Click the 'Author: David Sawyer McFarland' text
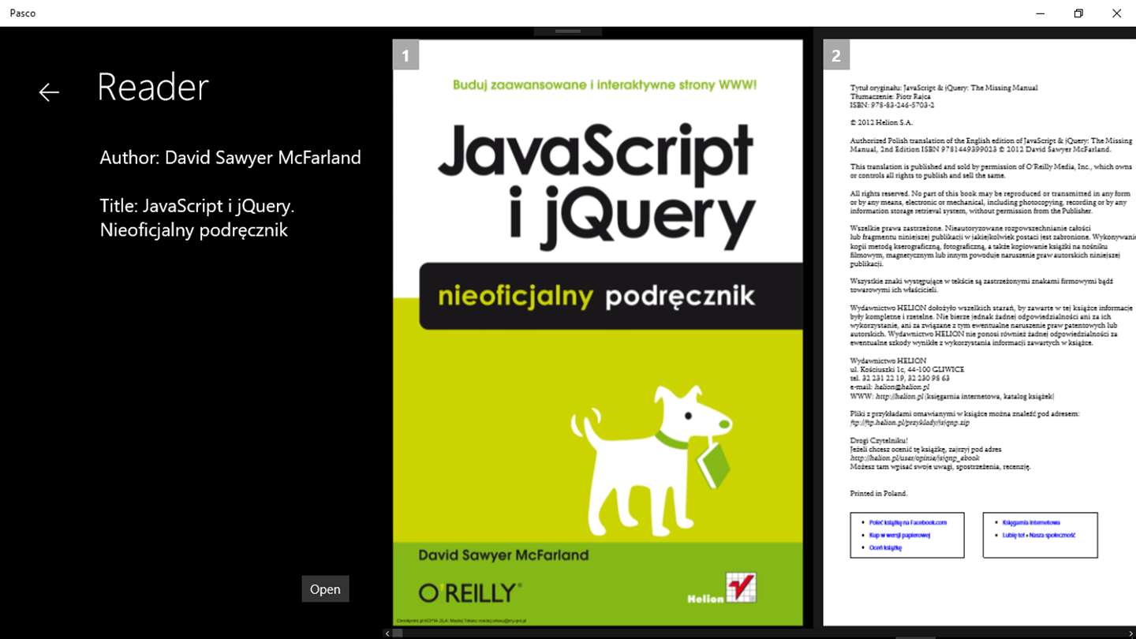The image size is (1136, 639). (230, 158)
